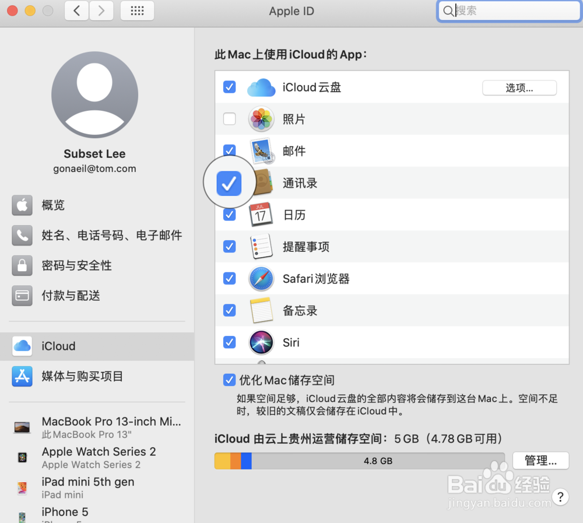583x523 pixels.
Task: Click the iCloud Drive cloud icon
Action: point(261,87)
